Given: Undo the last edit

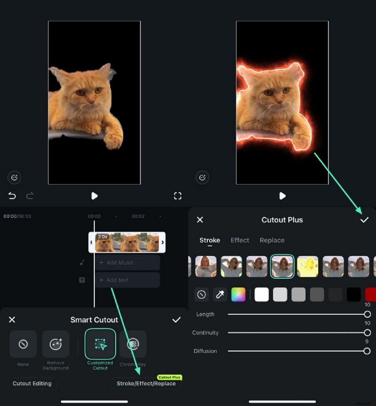Looking at the screenshot, I should tap(12, 196).
